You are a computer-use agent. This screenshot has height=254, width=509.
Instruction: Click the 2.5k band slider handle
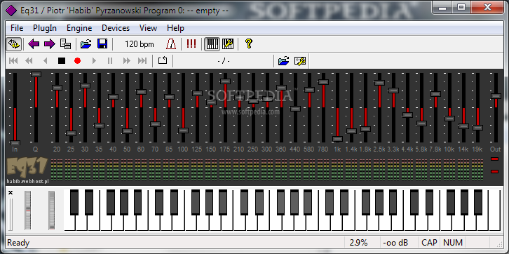click(x=379, y=83)
